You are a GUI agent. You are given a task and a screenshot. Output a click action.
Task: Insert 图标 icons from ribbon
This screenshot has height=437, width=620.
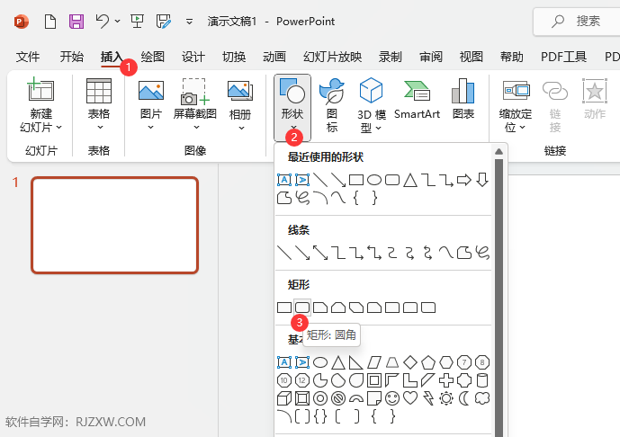point(332,104)
